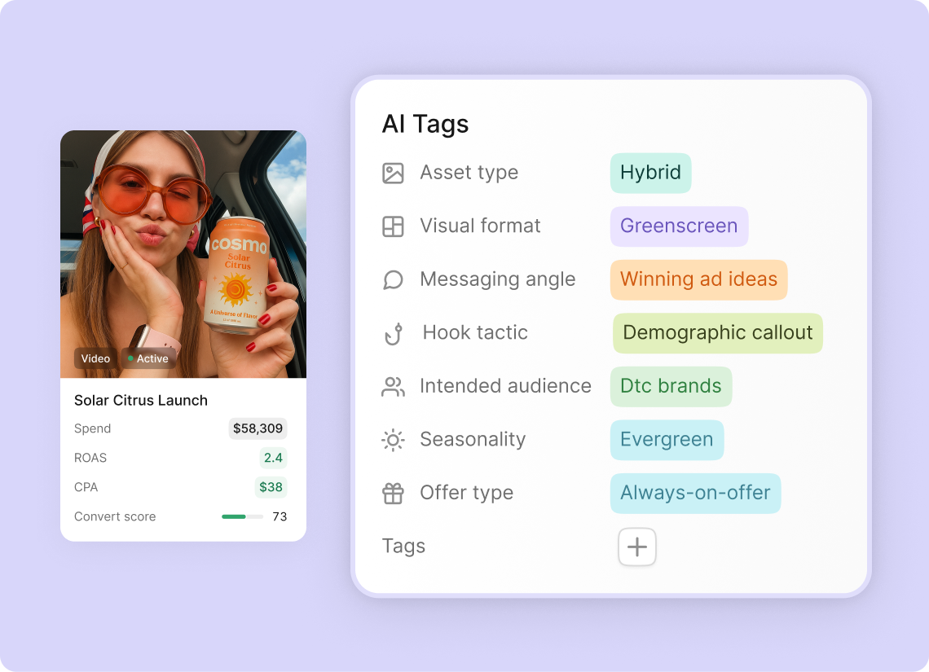
Task: Click the $38 CPA value
Action: coord(271,487)
